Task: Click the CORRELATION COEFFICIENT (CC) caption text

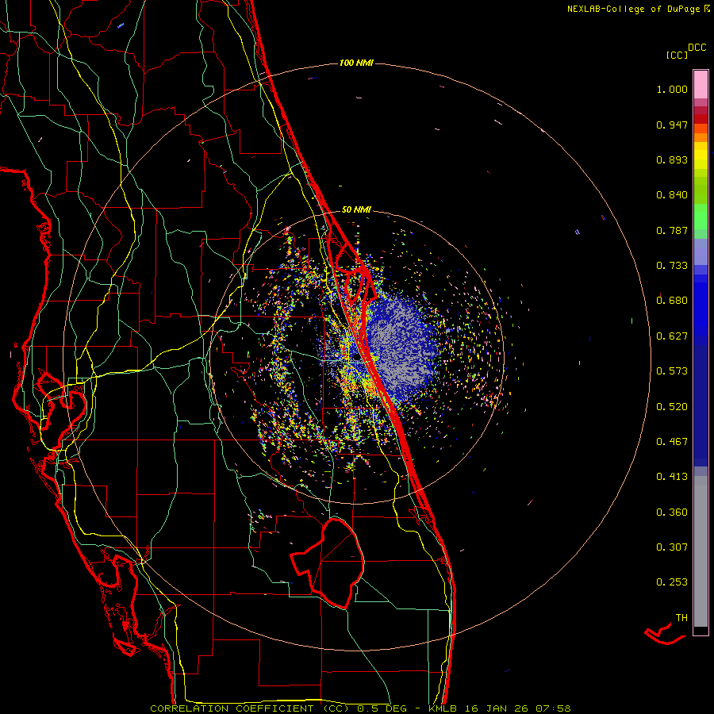Action: point(250,708)
